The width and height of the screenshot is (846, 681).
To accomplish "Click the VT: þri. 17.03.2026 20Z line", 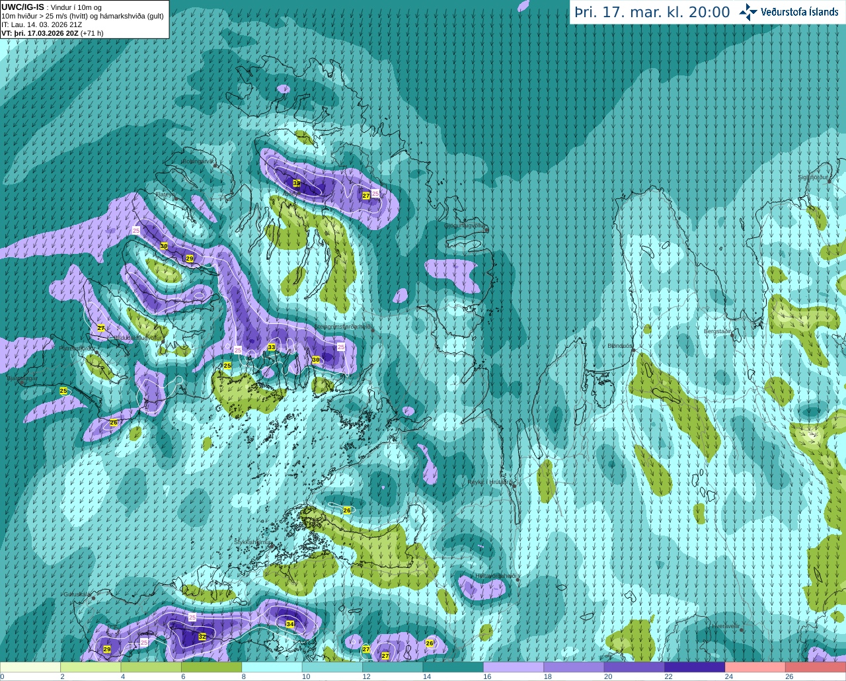I will click(52, 32).
